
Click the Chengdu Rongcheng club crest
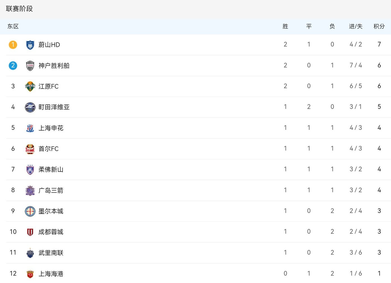(30, 232)
